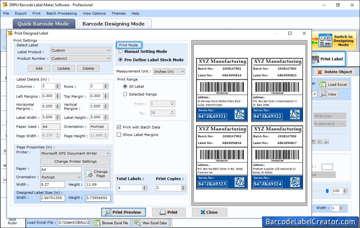Click the left text alignment icon
This screenshot has height=228, width=360.
click(314, 142)
